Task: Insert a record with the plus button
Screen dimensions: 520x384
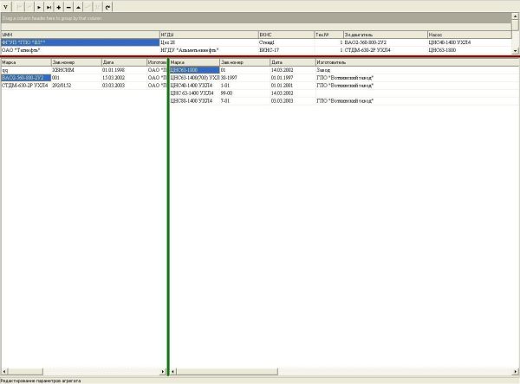Action: [x=59, y=7]
